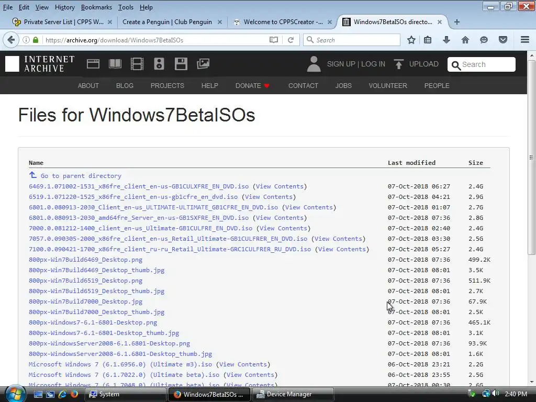Click Internet Archive Search field
This screenshot has height=402, width=536.
click(482, 64)
